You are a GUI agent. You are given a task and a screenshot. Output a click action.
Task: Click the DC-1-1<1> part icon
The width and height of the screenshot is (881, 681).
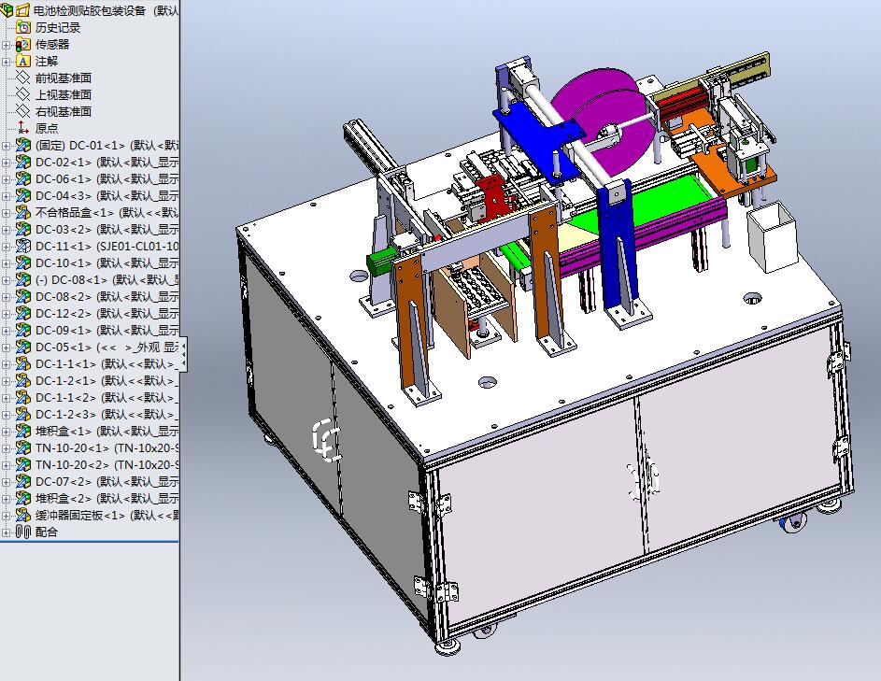(22, 363)
